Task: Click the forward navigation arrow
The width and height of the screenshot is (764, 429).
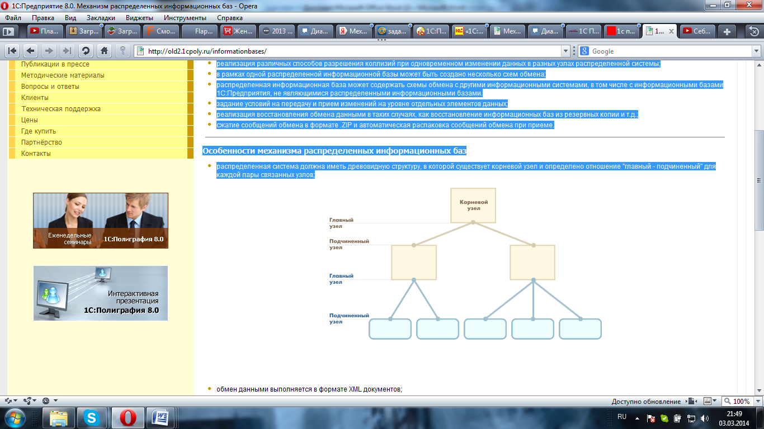Action: (49, 51)
